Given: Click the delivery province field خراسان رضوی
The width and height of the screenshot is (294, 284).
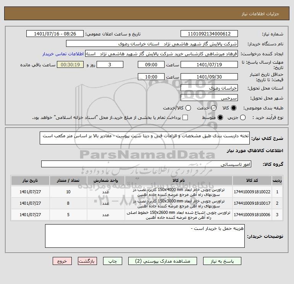Looking at the screenshot, I should [x=209, y=88].
